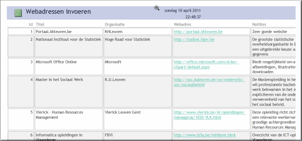Click the 'Id' column label
This screenshot has width=302, height=141.
pos(31,24)
